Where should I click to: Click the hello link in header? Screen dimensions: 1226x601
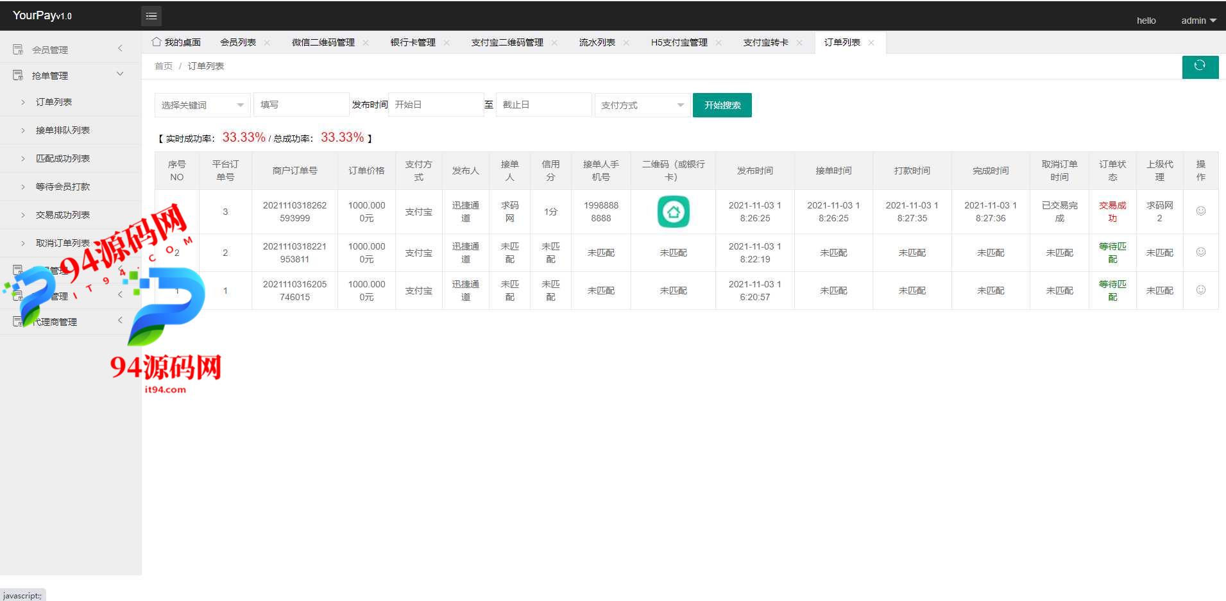tap(1146, 21)
